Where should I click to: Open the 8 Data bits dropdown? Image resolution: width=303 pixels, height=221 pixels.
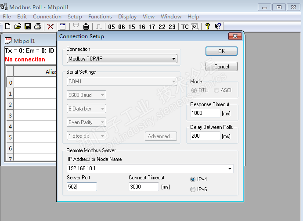click(87, 108)
